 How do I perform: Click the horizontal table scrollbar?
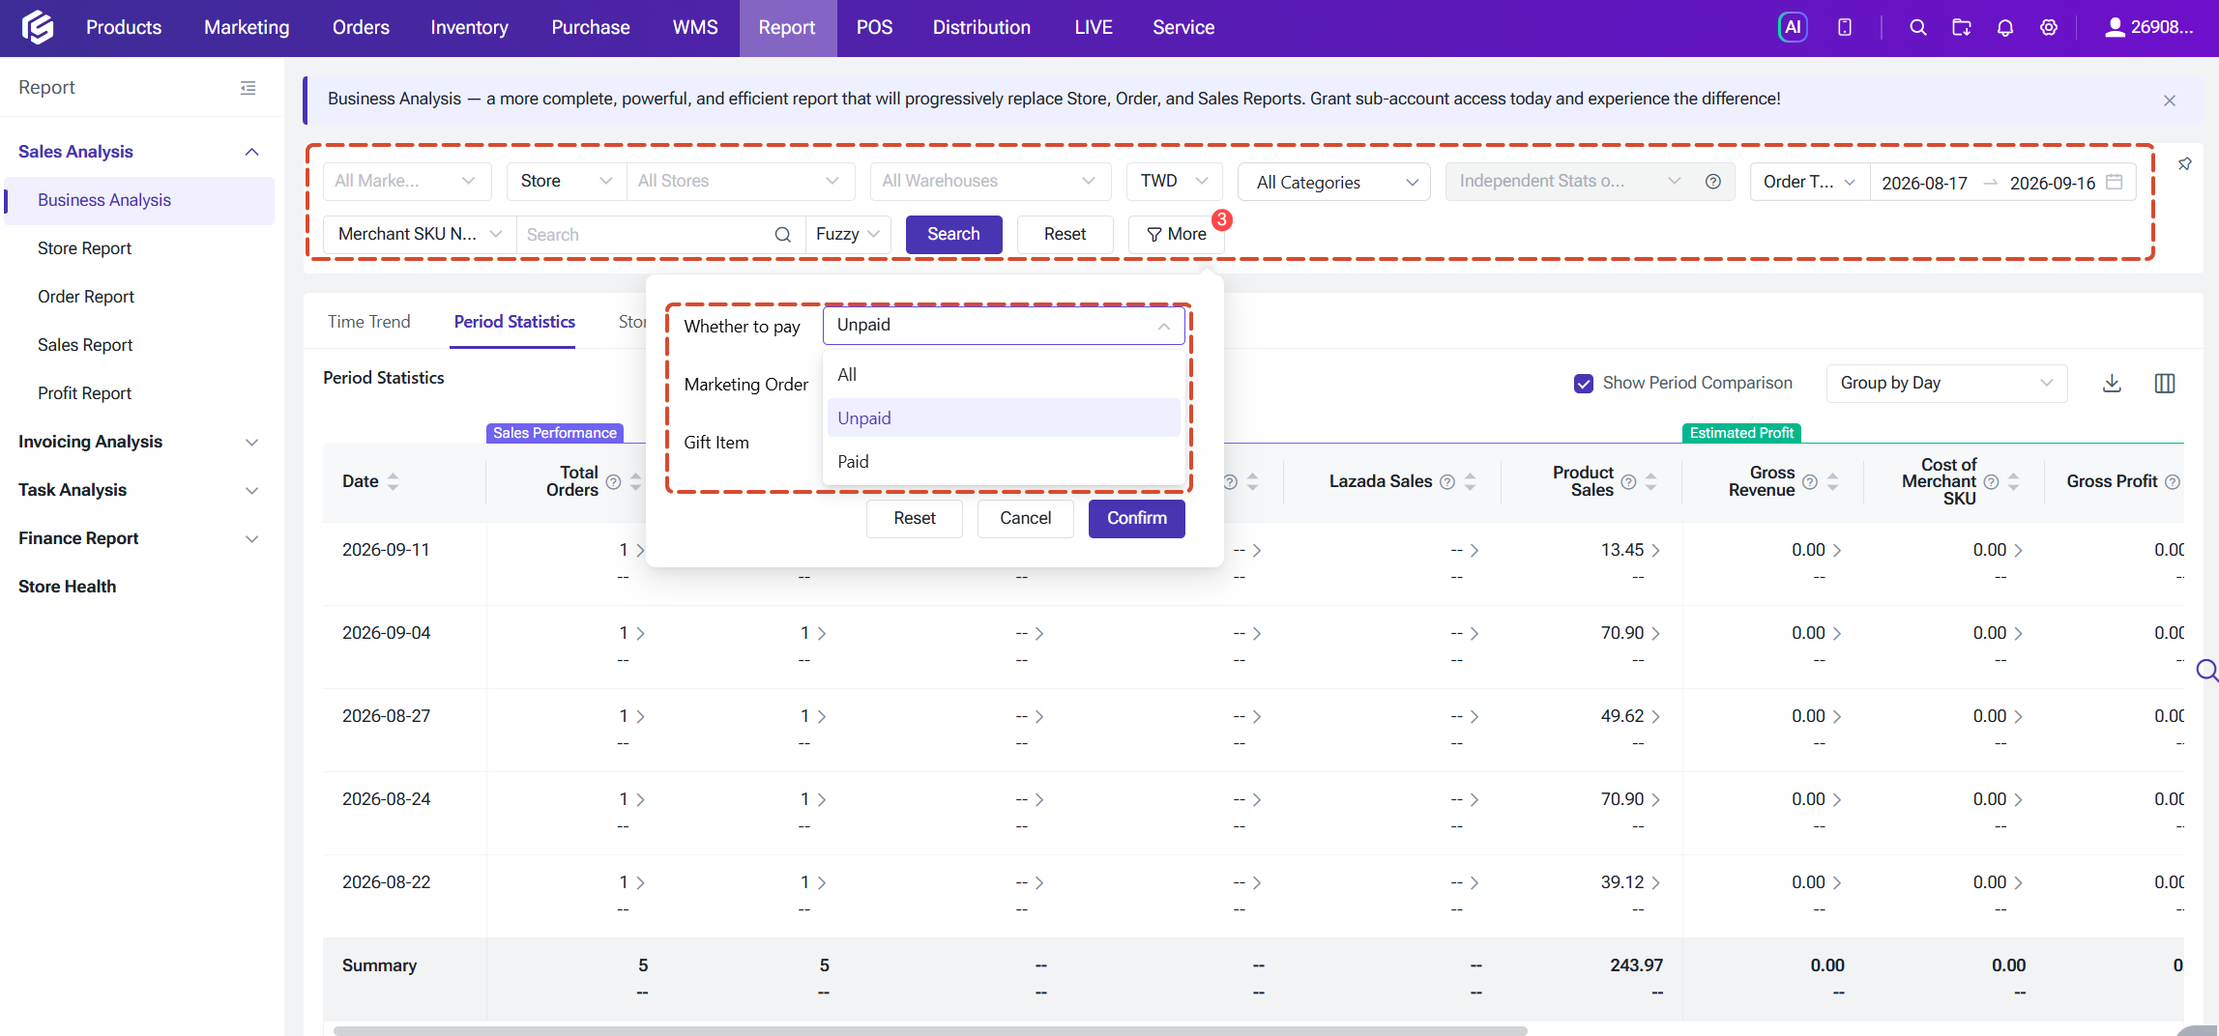[x=930, y=1030]
